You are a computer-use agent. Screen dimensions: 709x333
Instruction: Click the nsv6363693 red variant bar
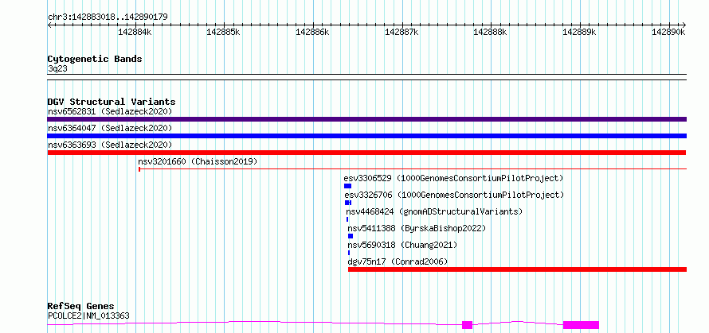(x=366, y=153)
